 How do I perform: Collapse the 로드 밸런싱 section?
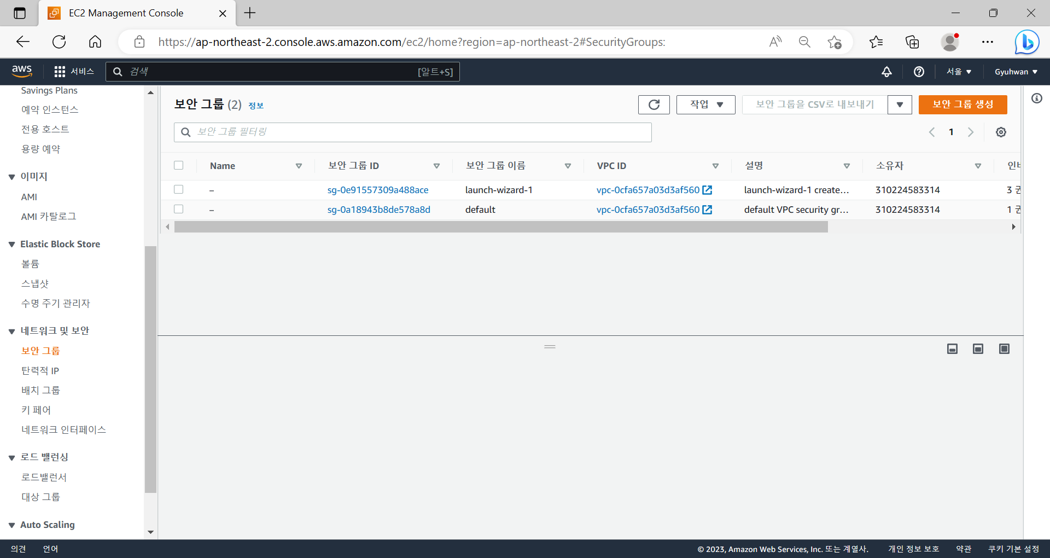tap(11, 457)
